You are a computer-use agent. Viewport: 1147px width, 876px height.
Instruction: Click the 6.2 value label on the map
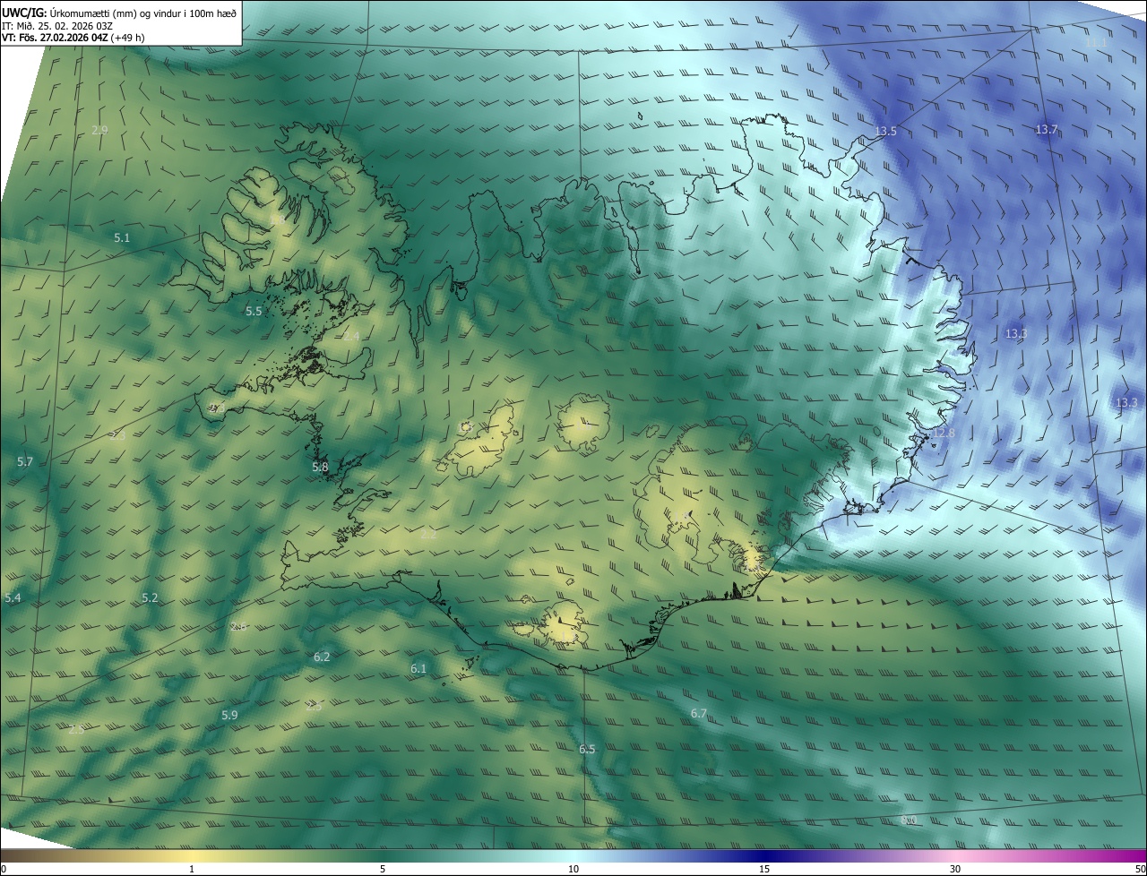(322, 657)
